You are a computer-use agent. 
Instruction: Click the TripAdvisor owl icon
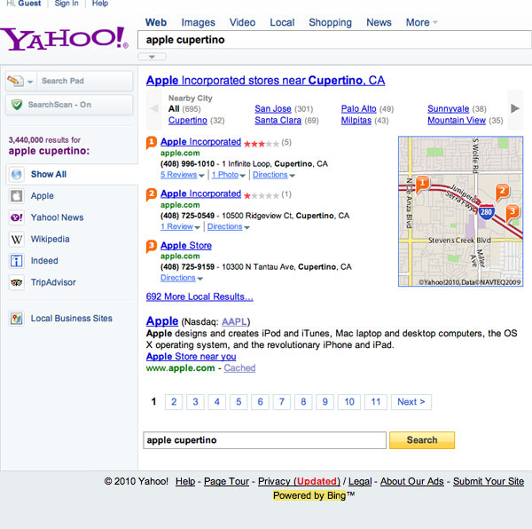click(16, 283)
